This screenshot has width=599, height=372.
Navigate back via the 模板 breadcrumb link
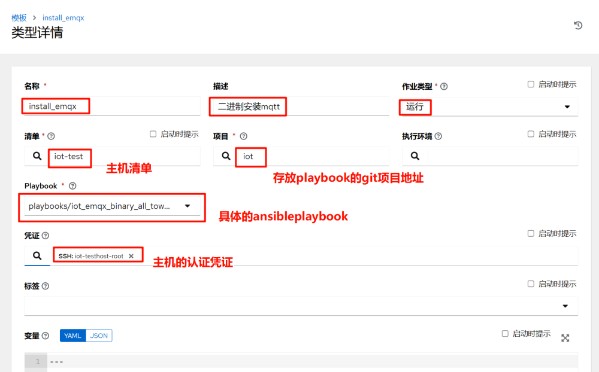point(19,17)
